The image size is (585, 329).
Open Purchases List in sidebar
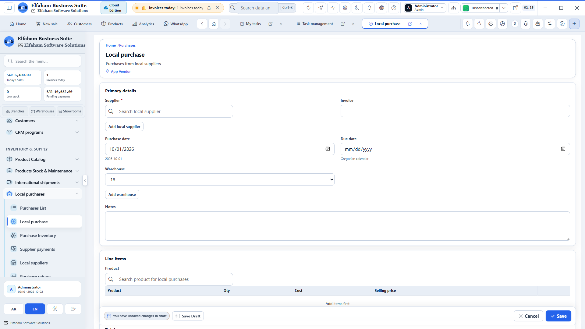point(44,208)
